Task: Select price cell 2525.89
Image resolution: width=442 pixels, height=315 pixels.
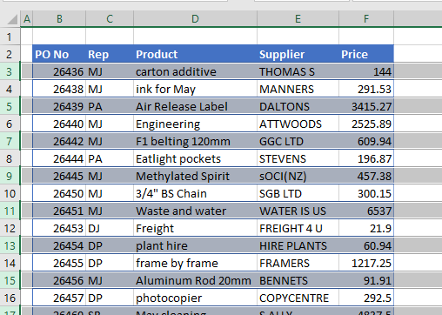Action: coord(366,124)
